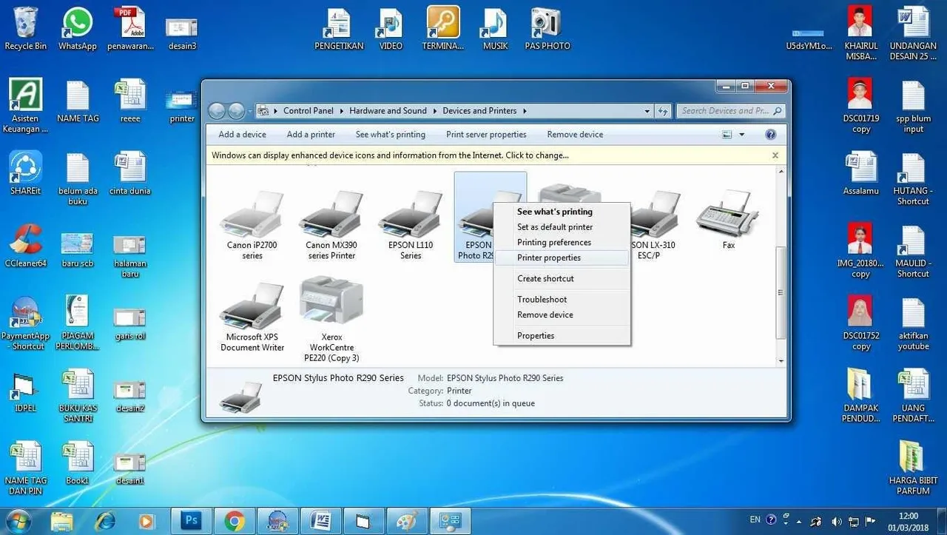Viewport: 947px width, 535px height.
Task: Open HARGA BIBIT PARFUM folder
Action: pyautogui.click(x=914, y=468)
